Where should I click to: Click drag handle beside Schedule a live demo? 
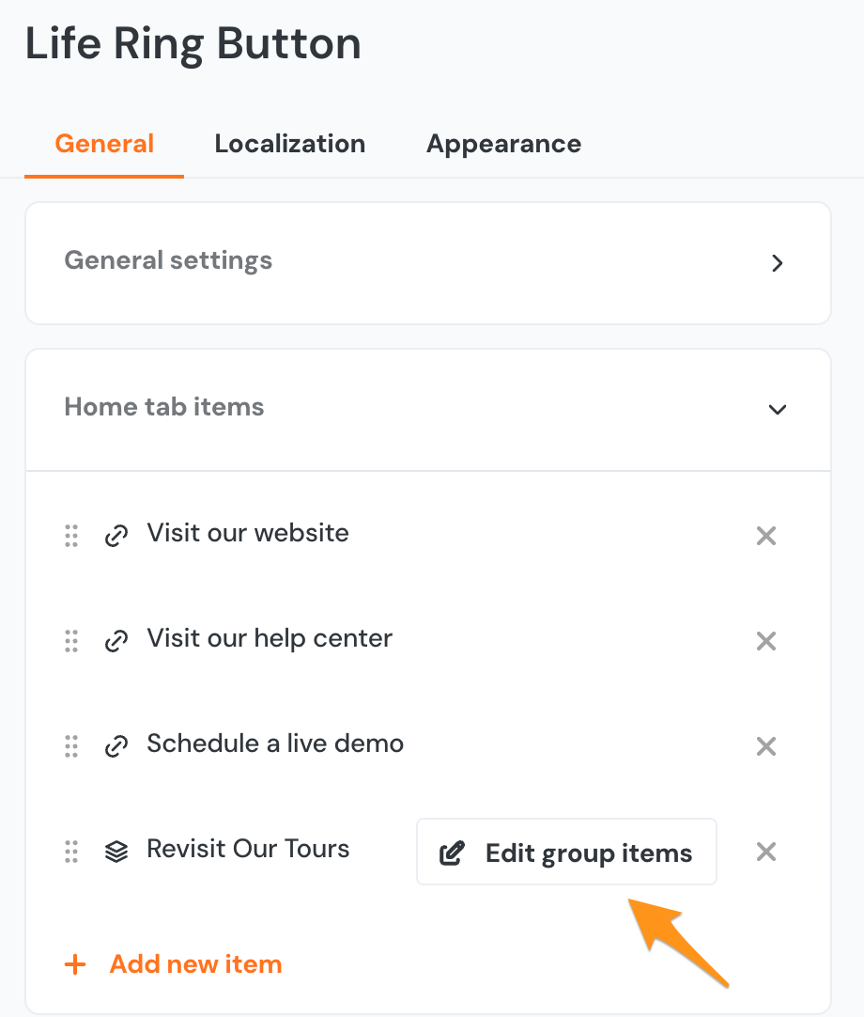[71, 746]
